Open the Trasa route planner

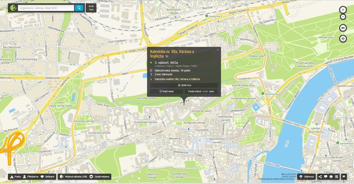pos(91,8)
